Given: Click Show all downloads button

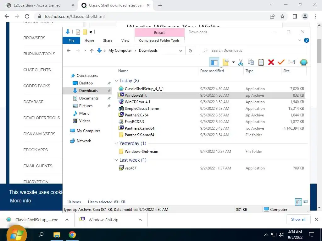Looking at the screenshot, I should tap(298, 219).
